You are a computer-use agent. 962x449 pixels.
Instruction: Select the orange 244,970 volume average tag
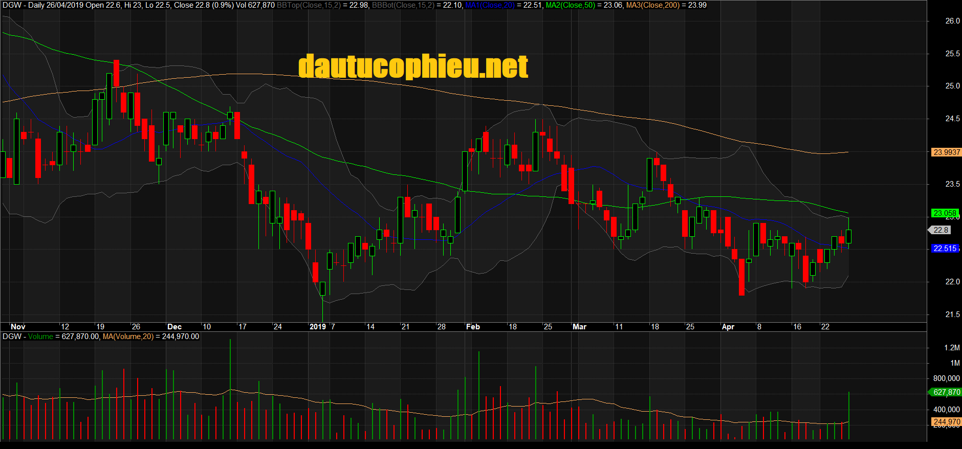946,422
